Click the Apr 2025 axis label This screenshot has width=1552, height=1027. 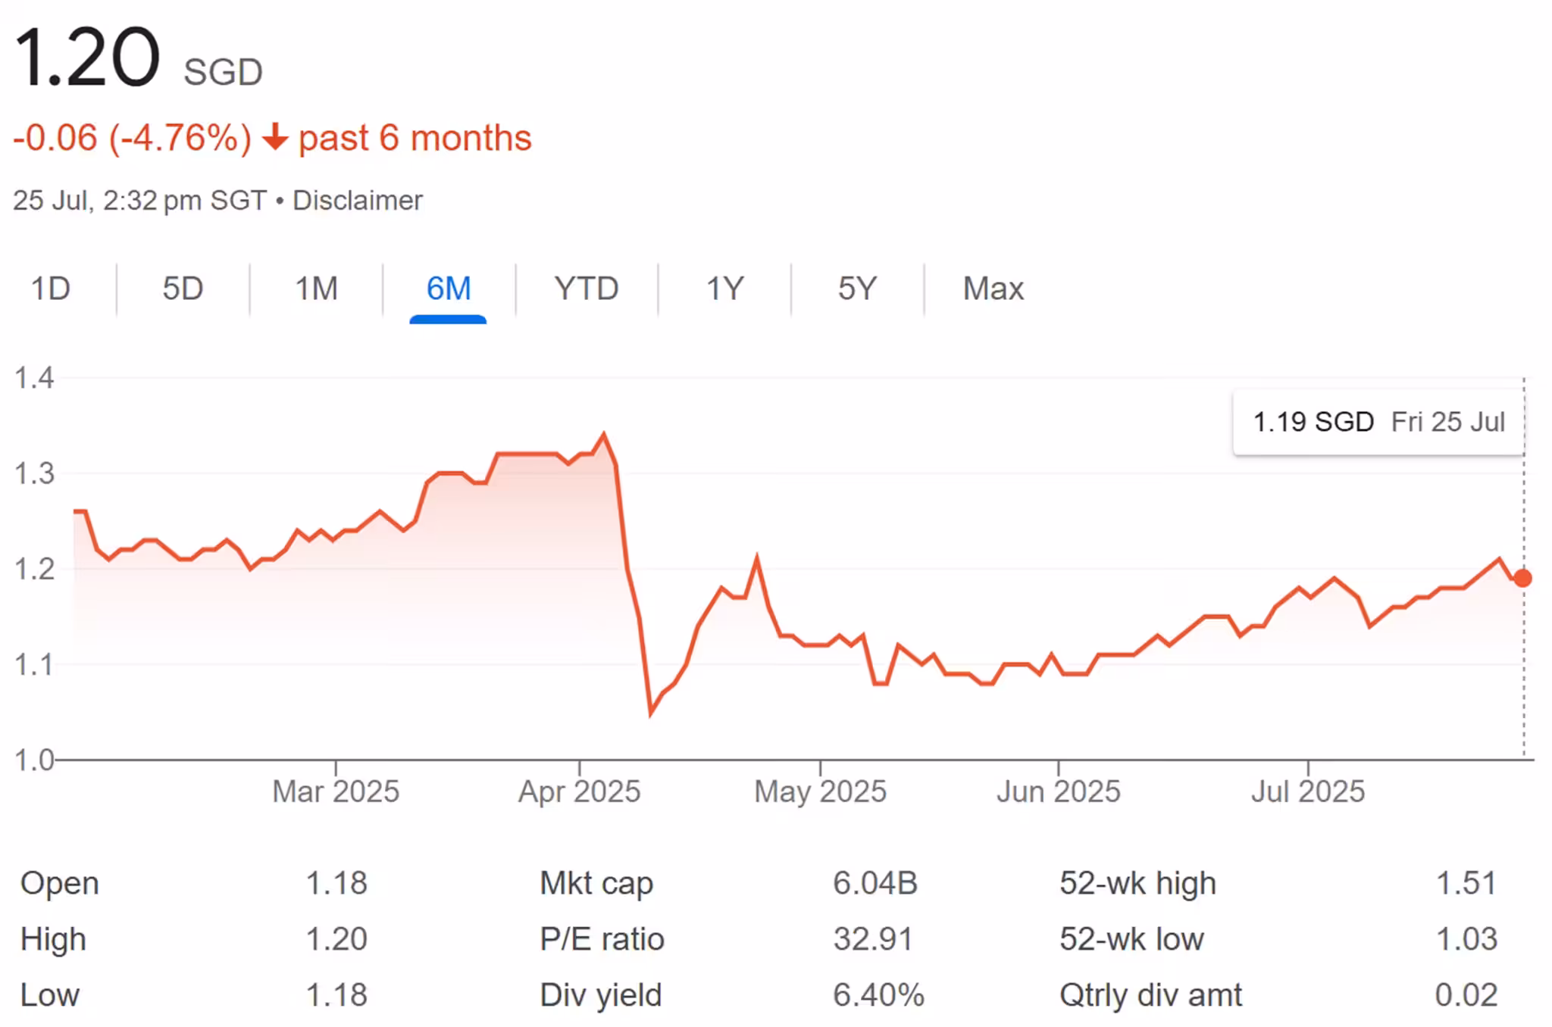579,791
